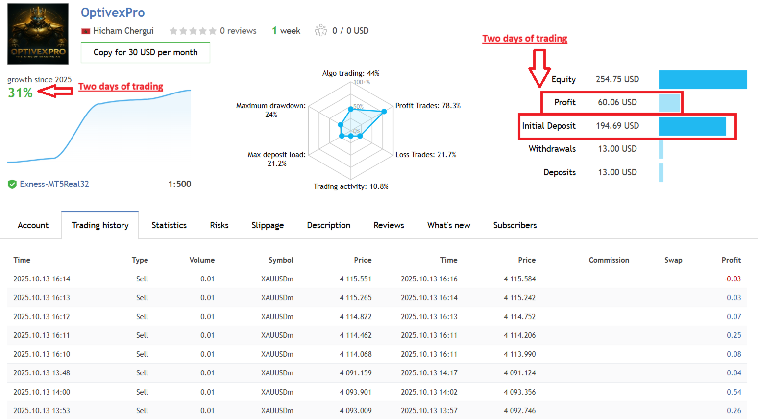Click the Deposits value 13.00 USD
The image size is (758, 419).
(617, 172)
